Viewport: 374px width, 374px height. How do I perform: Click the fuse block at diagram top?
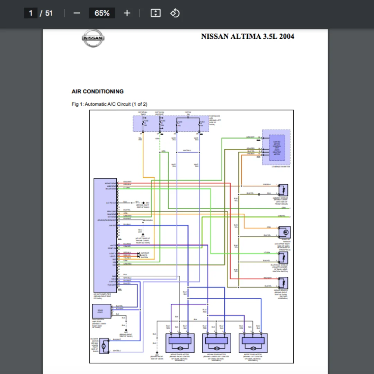171,124
